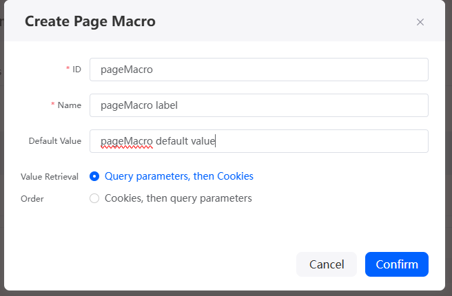Click the 'Name' field label

click(x=70, y=105)
